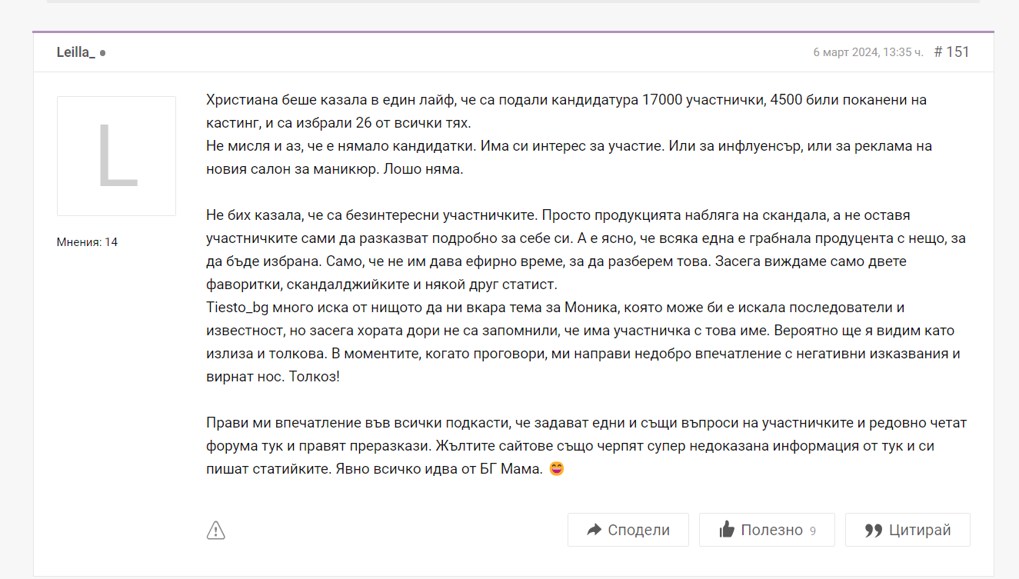1019x579 pixels.
Task: Click the report warning triangle icon
Action: coord(216,530)
